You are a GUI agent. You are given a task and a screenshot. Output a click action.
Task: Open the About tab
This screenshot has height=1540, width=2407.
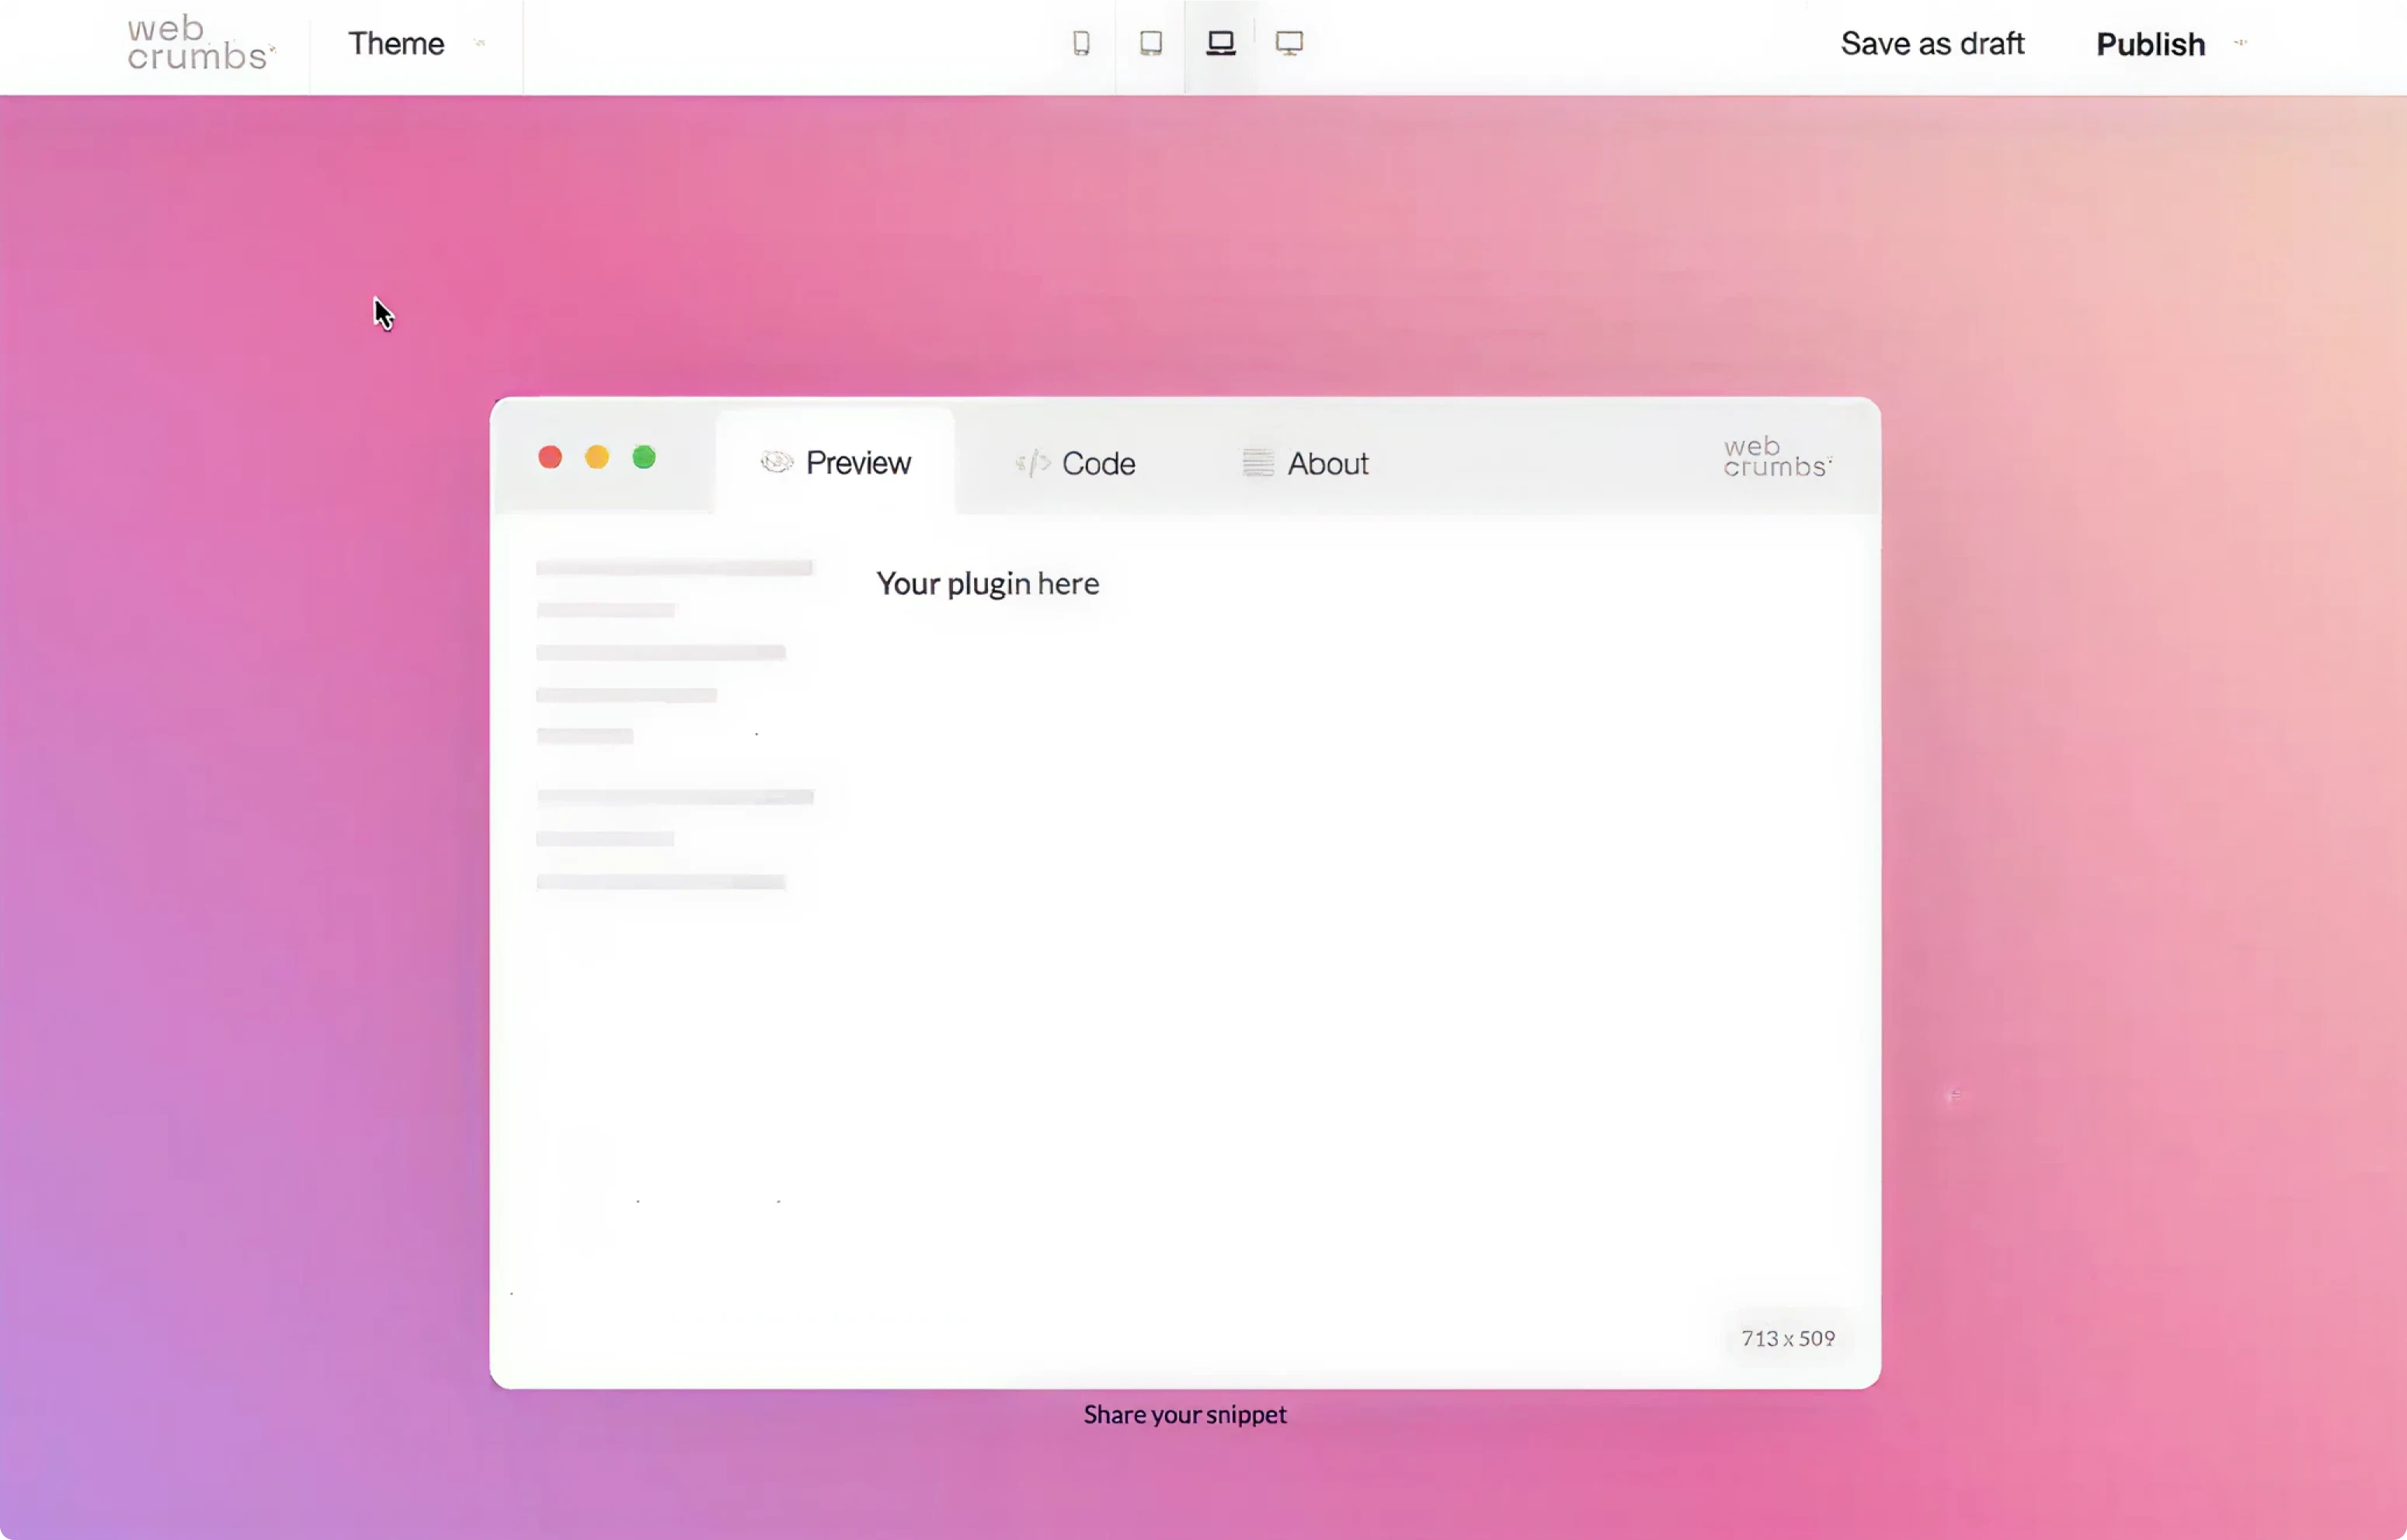pos(1328,462)
